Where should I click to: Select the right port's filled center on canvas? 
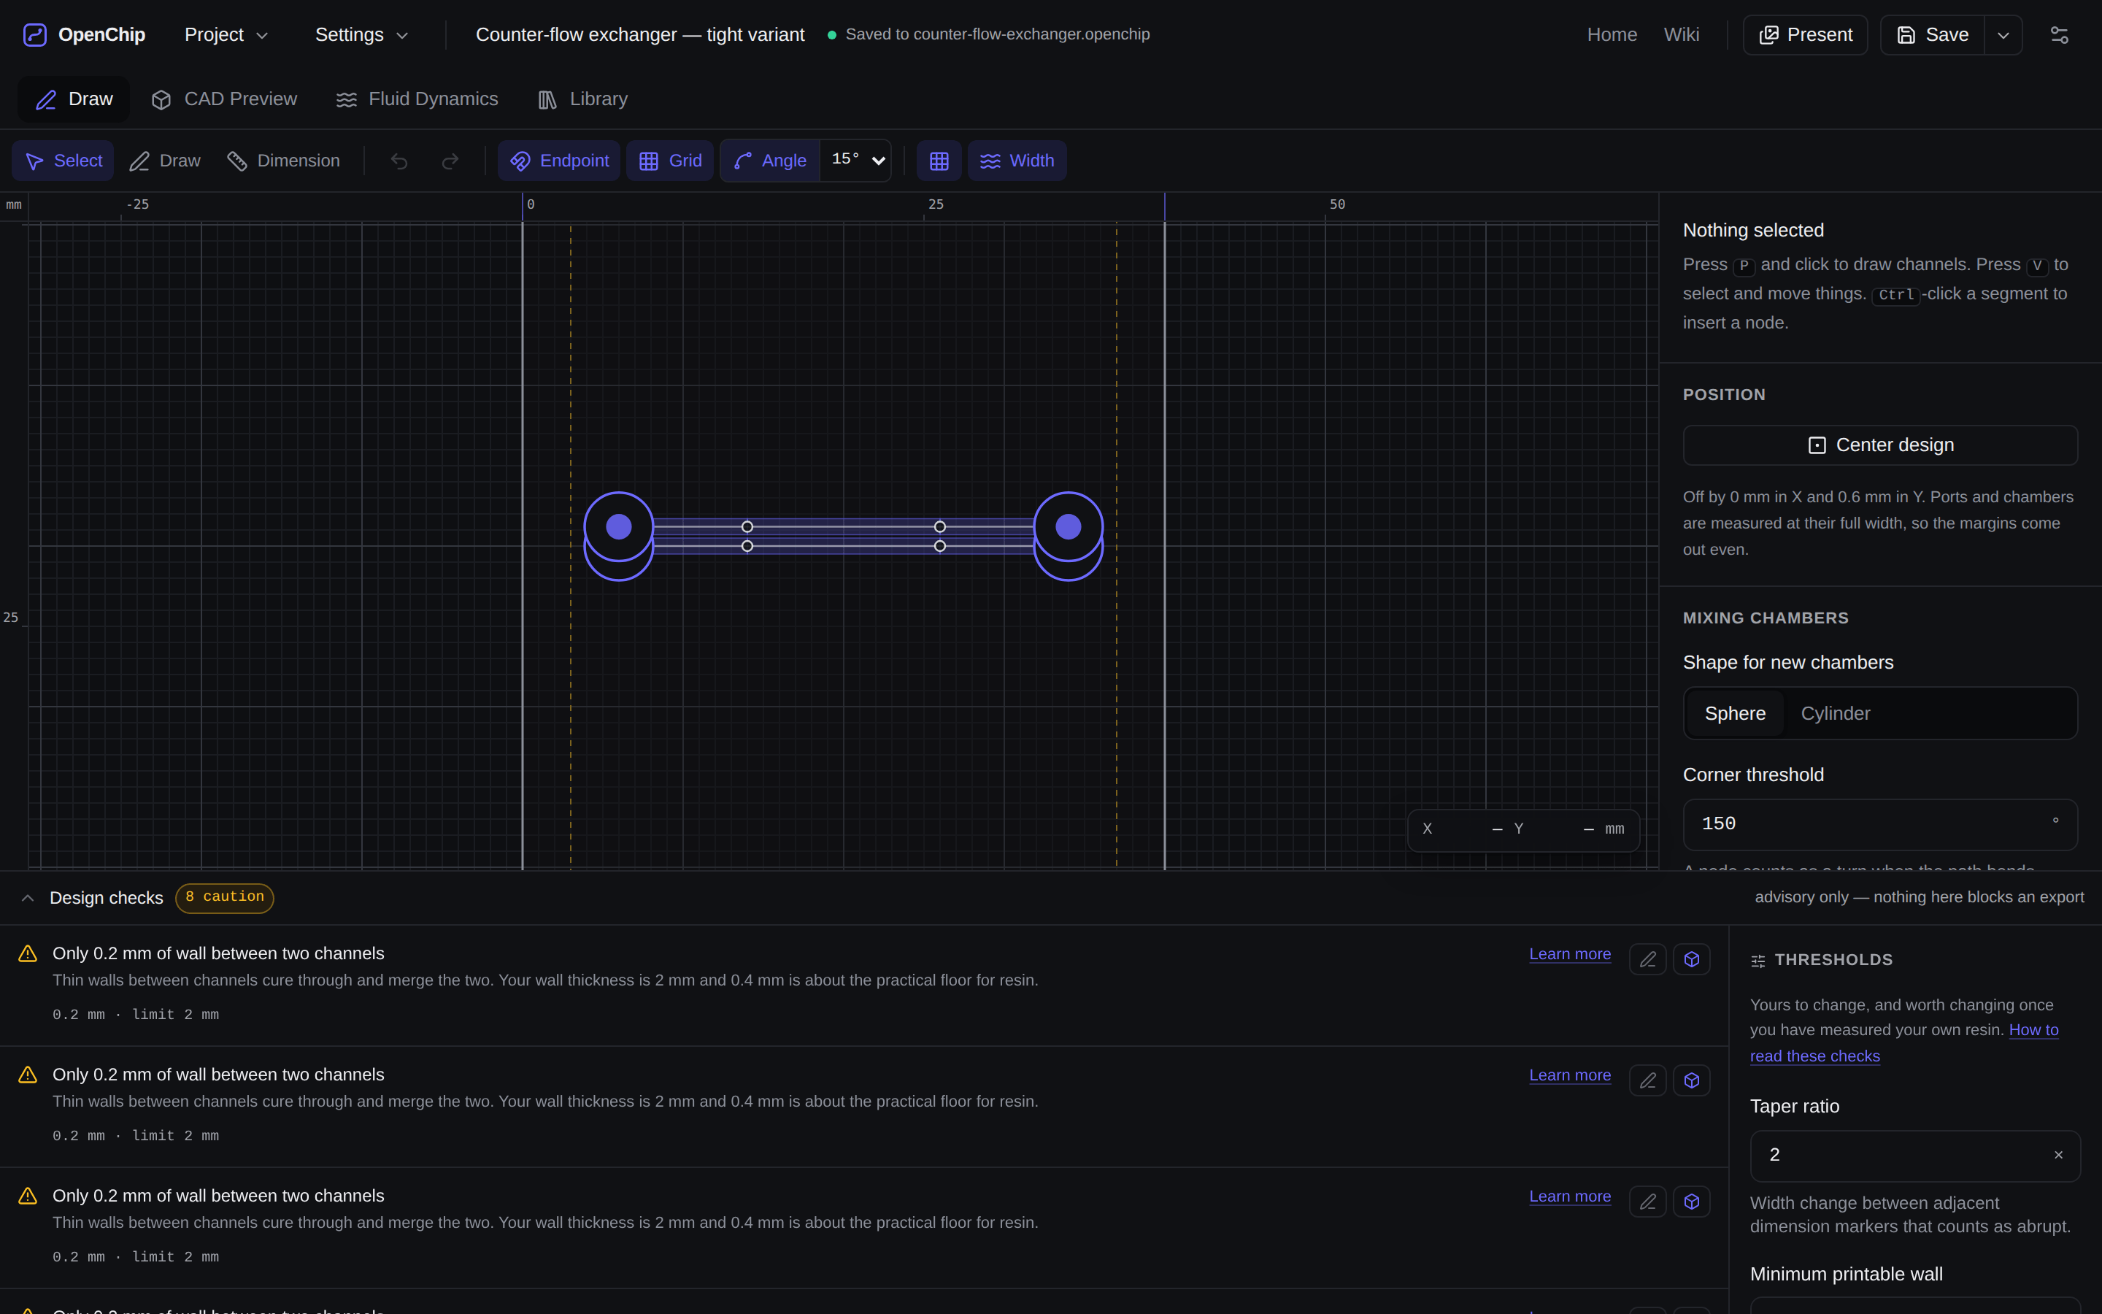click(1069, 526)
